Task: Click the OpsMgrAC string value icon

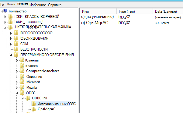Action: tap(83, 23)
